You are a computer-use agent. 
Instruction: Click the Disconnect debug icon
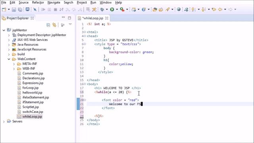pyautogui.click(x=62, y=10)
